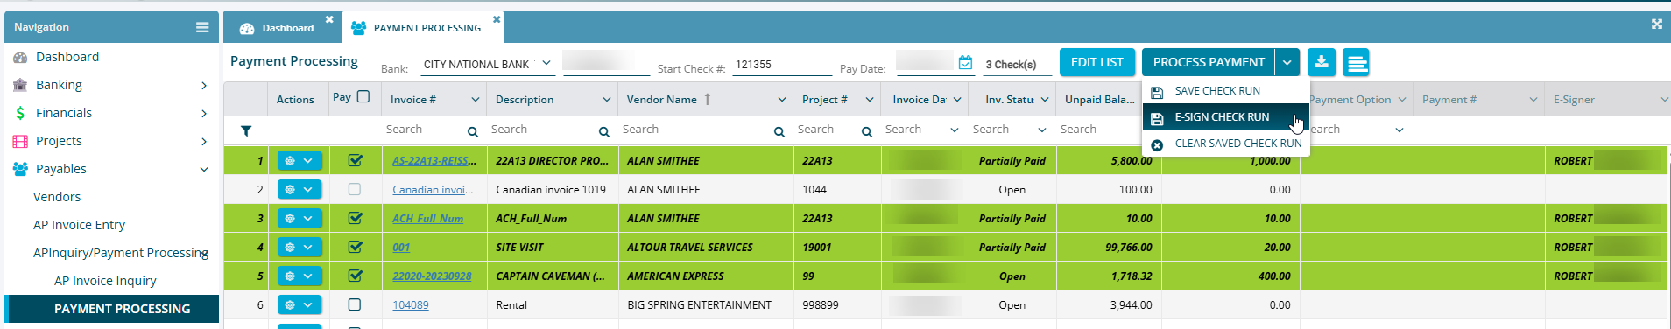Open actions gear for row 2
Screen dimensions: 1671x329
[300, 190]
